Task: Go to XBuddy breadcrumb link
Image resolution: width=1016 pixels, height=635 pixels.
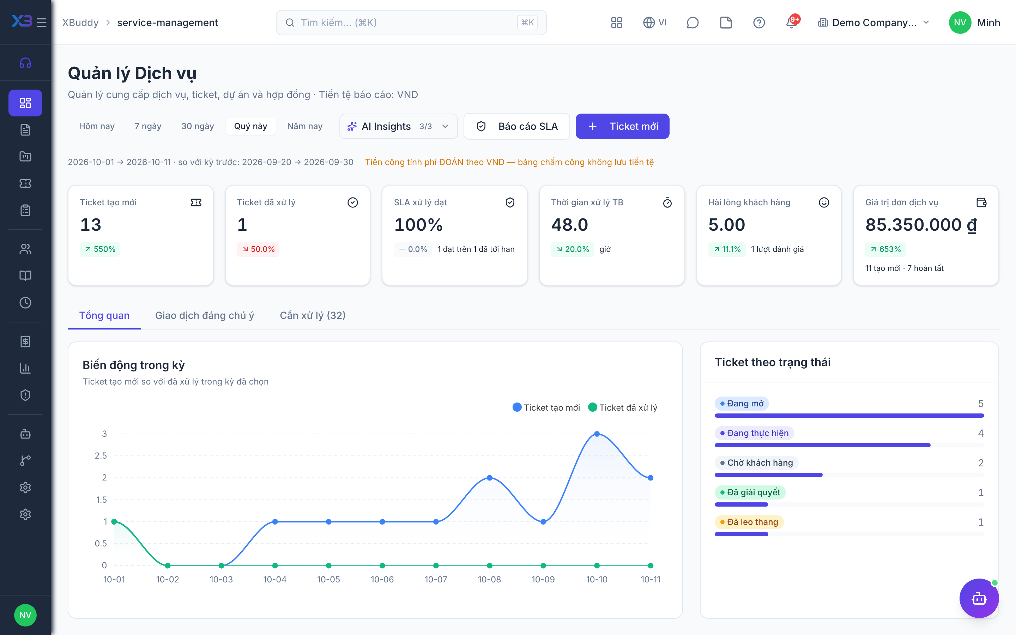Action: 80,23
